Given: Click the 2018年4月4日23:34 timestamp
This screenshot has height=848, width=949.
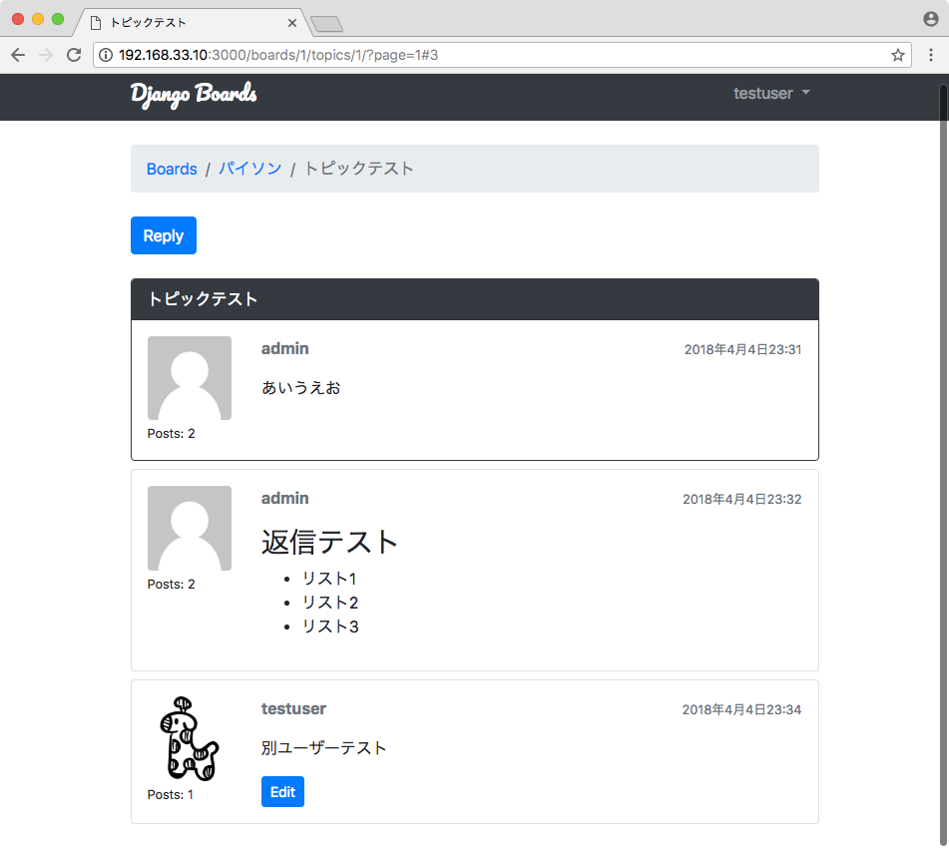Looking at the screenshot, I should pyautogui.click(x=742, y=709).
